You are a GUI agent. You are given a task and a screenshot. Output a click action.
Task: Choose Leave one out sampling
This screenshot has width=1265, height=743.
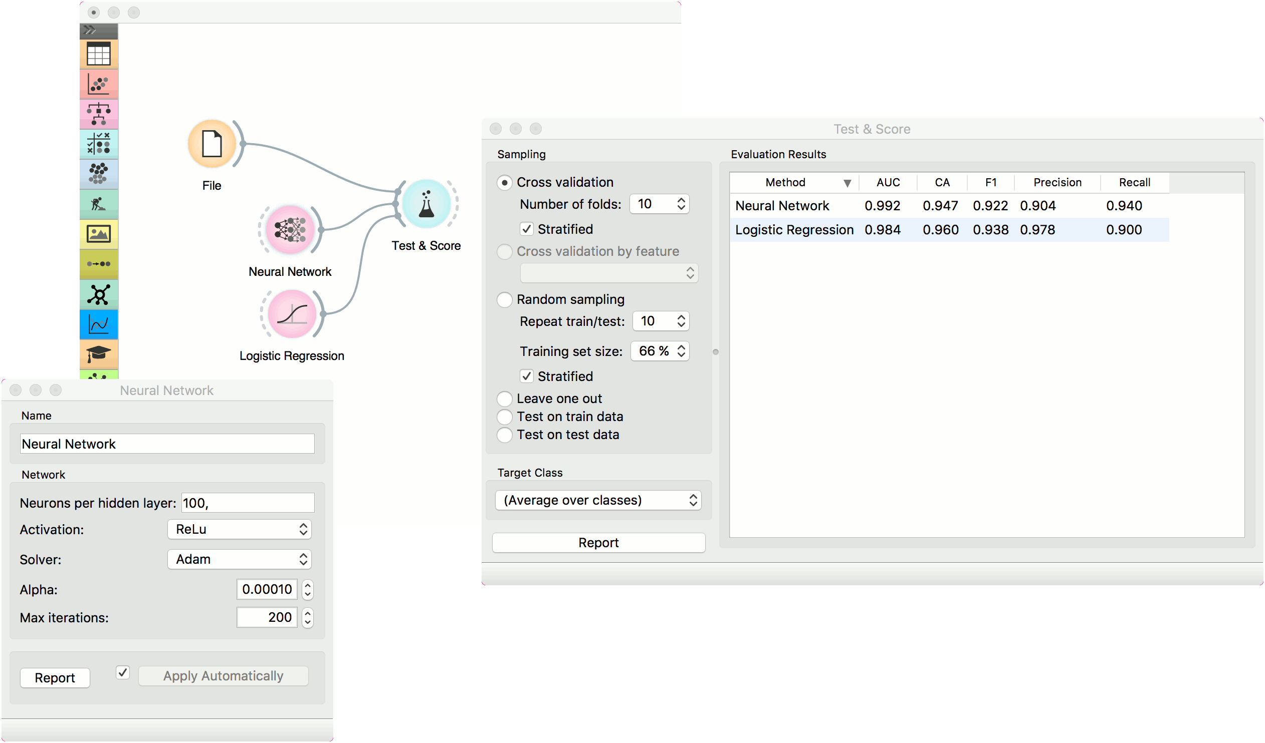pyautogui.click(x=505, y=399)
